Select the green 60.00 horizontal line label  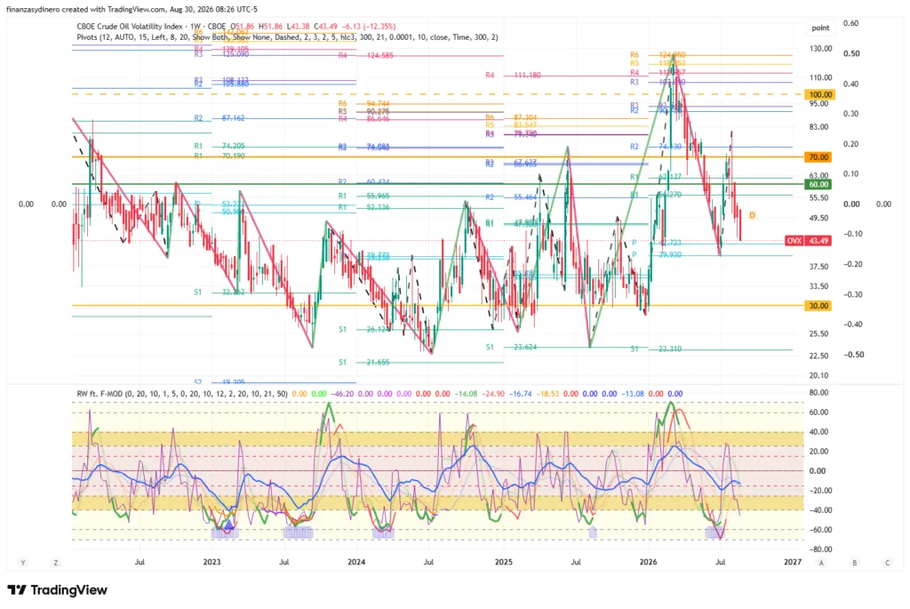(x=818, y=185)
